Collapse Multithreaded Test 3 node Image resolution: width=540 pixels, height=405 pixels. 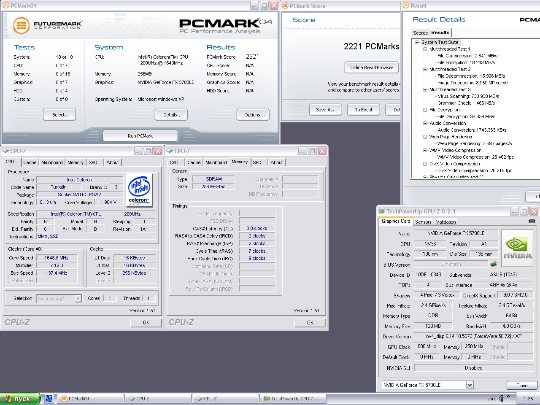point(425,89)
